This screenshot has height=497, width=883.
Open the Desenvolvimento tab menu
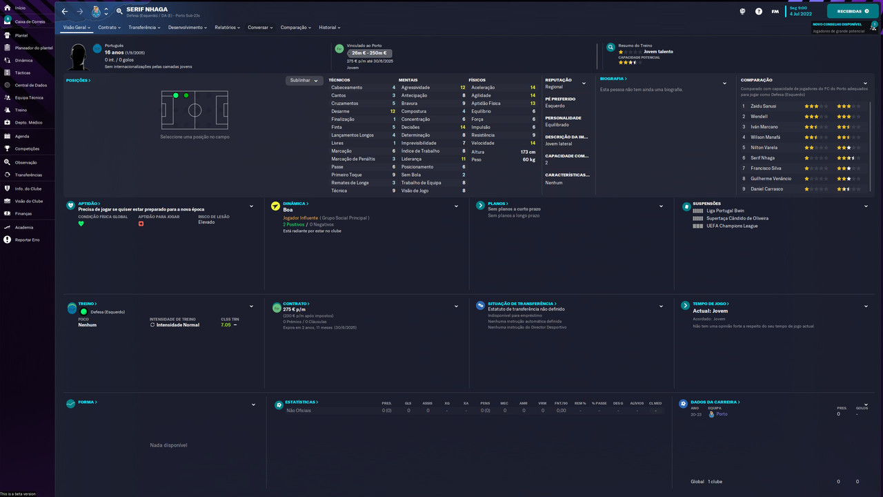188,28
